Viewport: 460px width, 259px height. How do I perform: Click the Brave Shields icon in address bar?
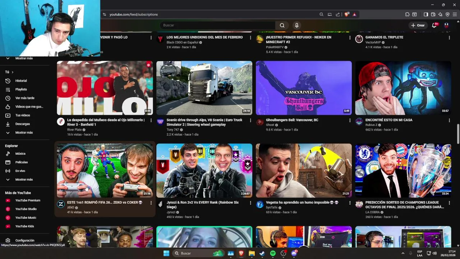click(346, 14)
